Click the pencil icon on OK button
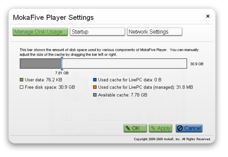This screenshot has width=228, height=157. (x=128, y=128)
